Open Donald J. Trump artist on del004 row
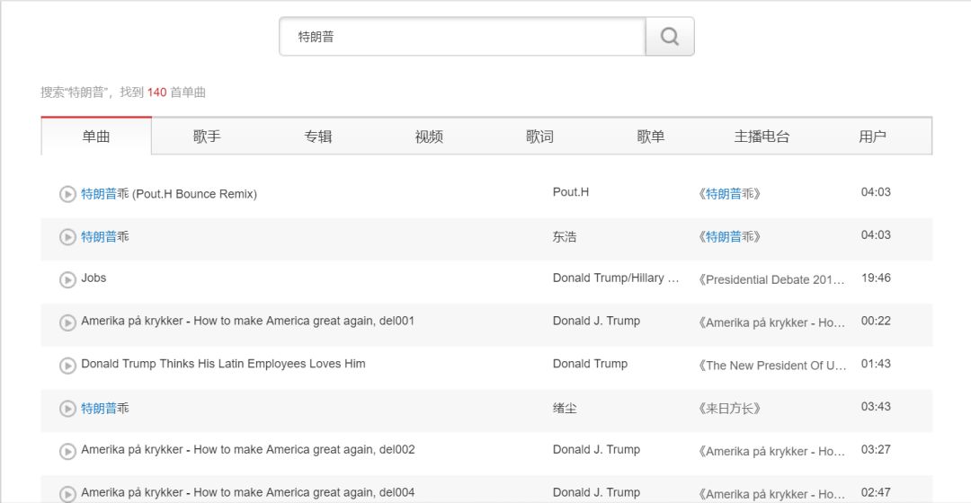 tap(596, 492)
